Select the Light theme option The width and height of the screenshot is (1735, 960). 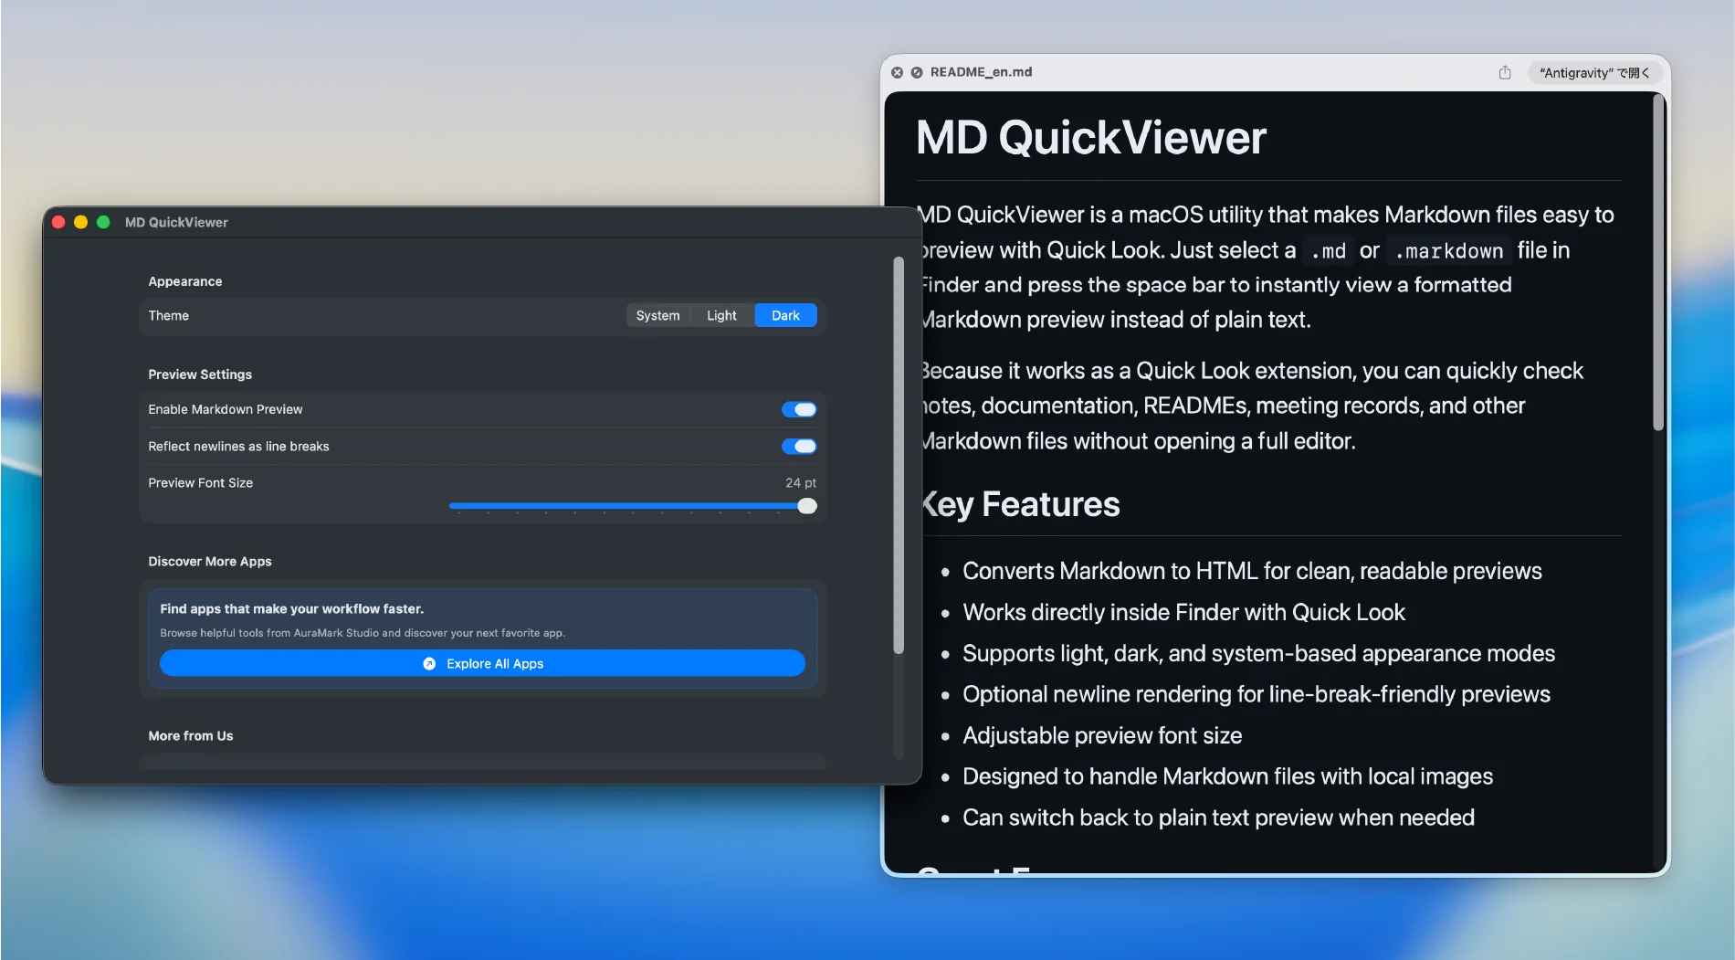[721, 315]
